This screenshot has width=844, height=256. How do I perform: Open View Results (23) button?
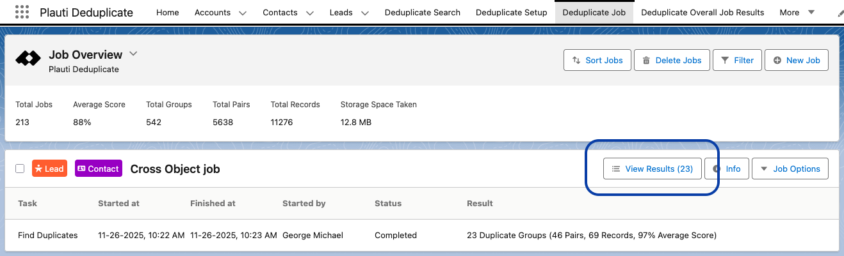tap(653, 169)
